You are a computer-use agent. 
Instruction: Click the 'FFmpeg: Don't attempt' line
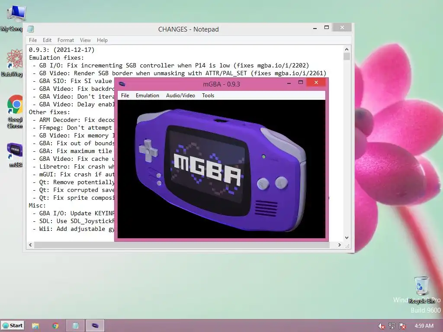(74, 128)
